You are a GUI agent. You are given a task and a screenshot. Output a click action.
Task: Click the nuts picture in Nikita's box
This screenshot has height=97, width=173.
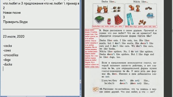[x=142, y=22]
